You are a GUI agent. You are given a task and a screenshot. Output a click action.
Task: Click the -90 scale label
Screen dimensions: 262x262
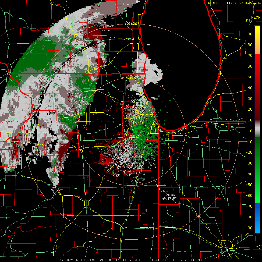[249, 228]
